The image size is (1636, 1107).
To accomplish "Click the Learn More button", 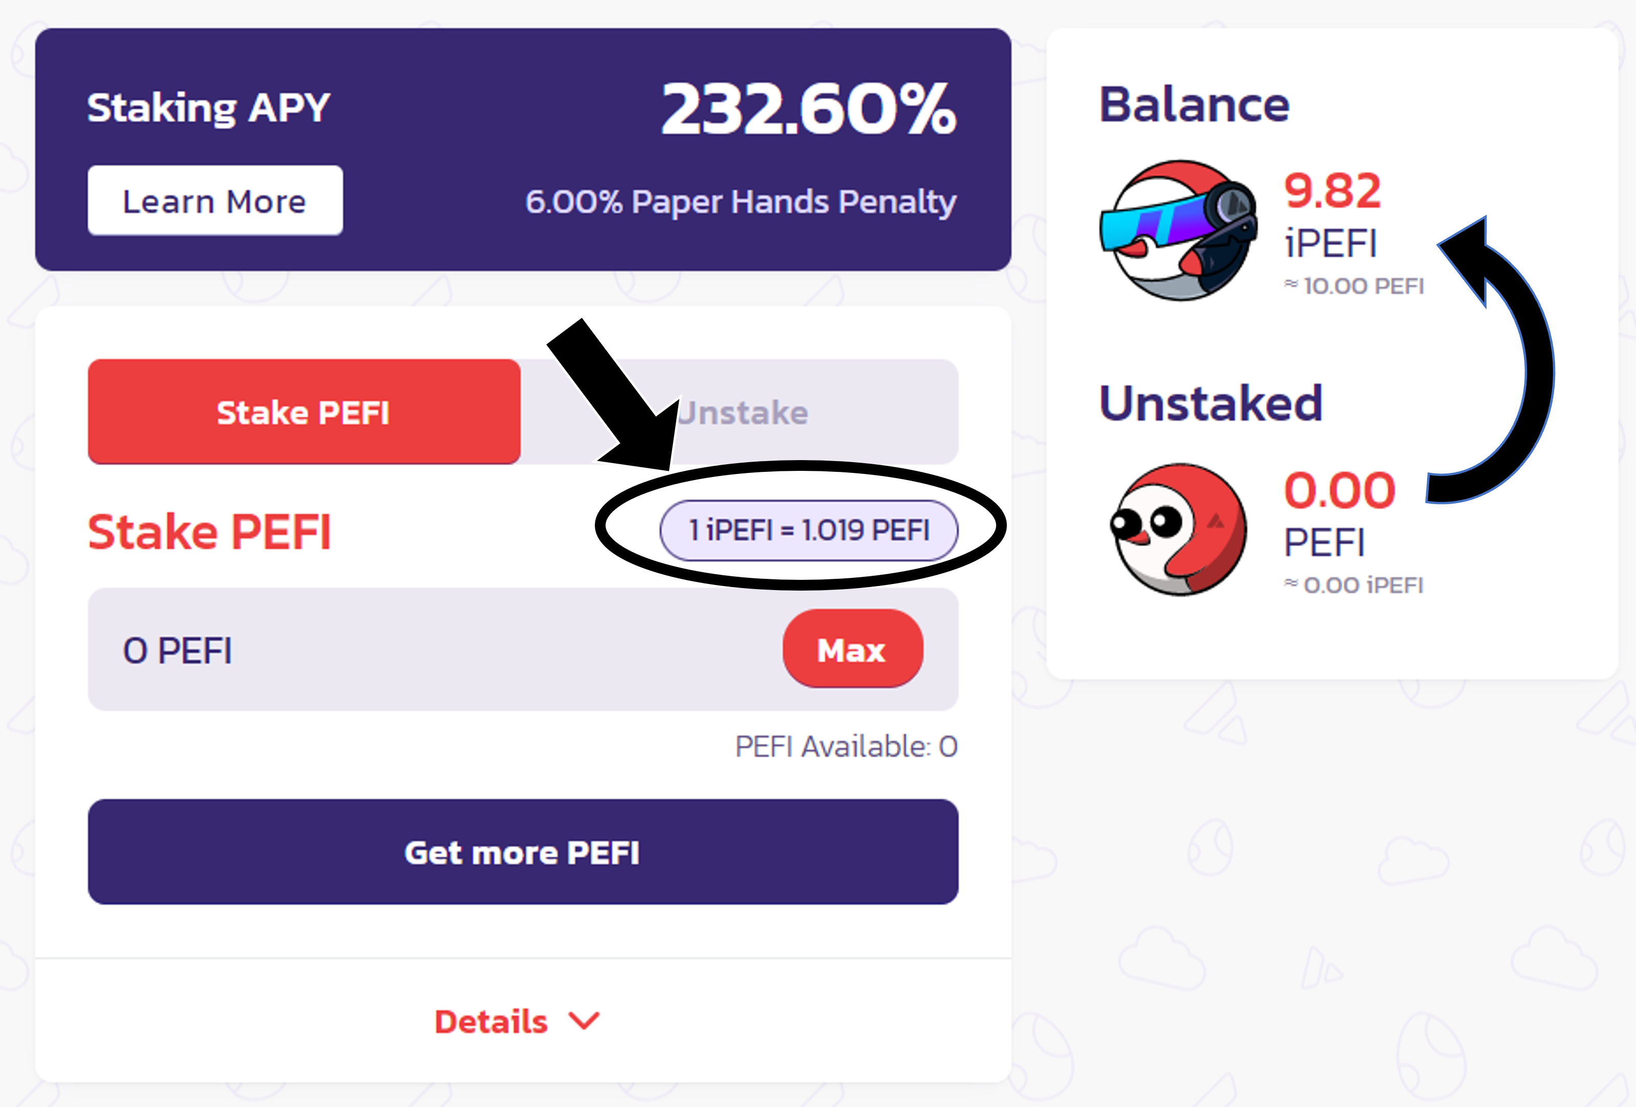I will (x=216, y=201).
